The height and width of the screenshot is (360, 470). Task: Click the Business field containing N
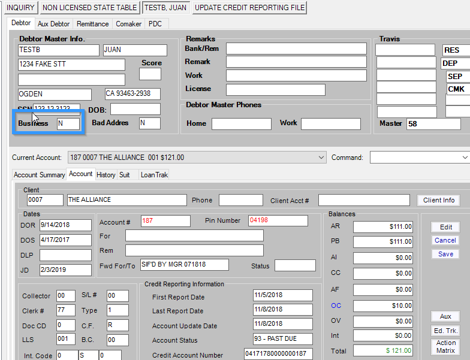[68, 123]
